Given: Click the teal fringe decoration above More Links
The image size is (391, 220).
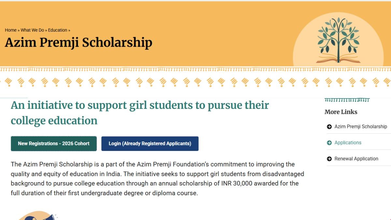Looking at the screenshot, I should pos(347,100).
